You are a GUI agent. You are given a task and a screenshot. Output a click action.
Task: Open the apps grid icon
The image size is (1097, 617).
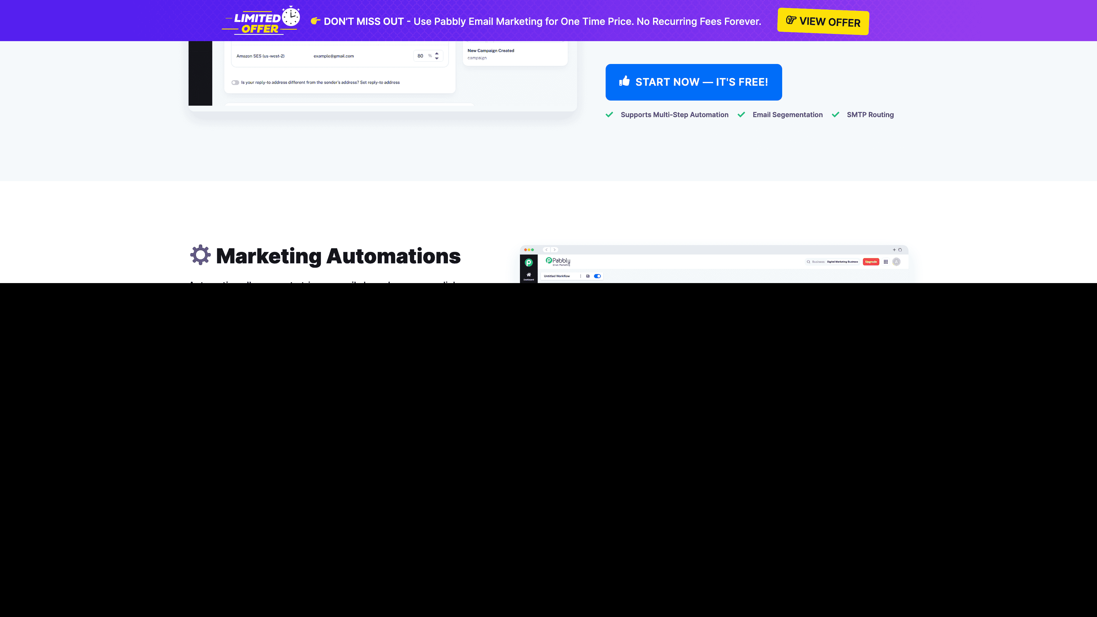pyautogui.click(x=886, y=262)
